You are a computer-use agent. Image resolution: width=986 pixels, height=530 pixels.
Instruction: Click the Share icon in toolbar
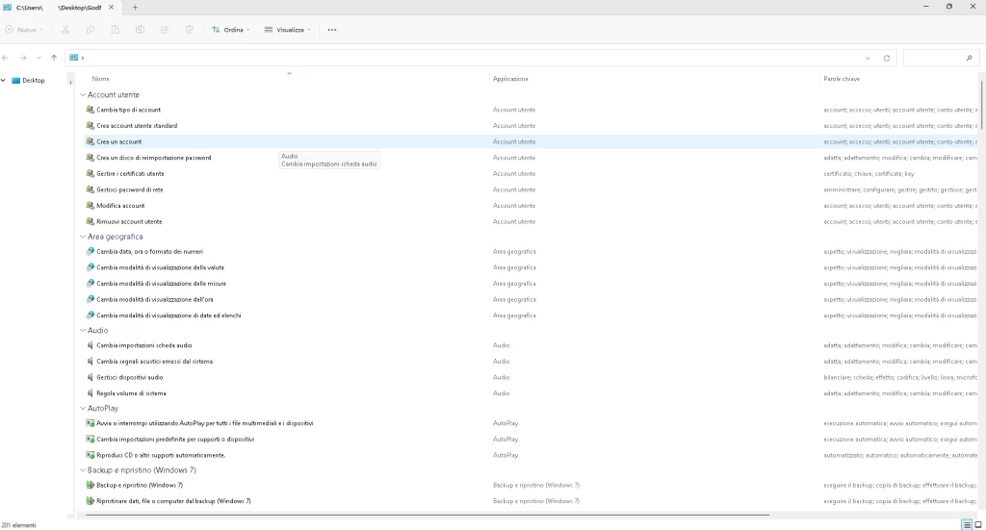165,30
